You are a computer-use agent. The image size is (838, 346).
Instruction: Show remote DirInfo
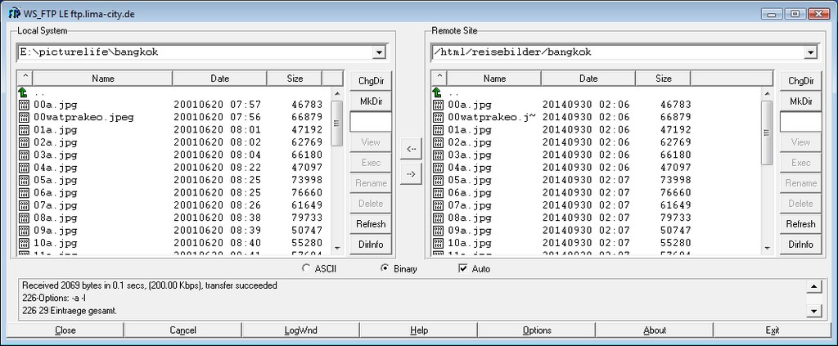tap(800, 245)
